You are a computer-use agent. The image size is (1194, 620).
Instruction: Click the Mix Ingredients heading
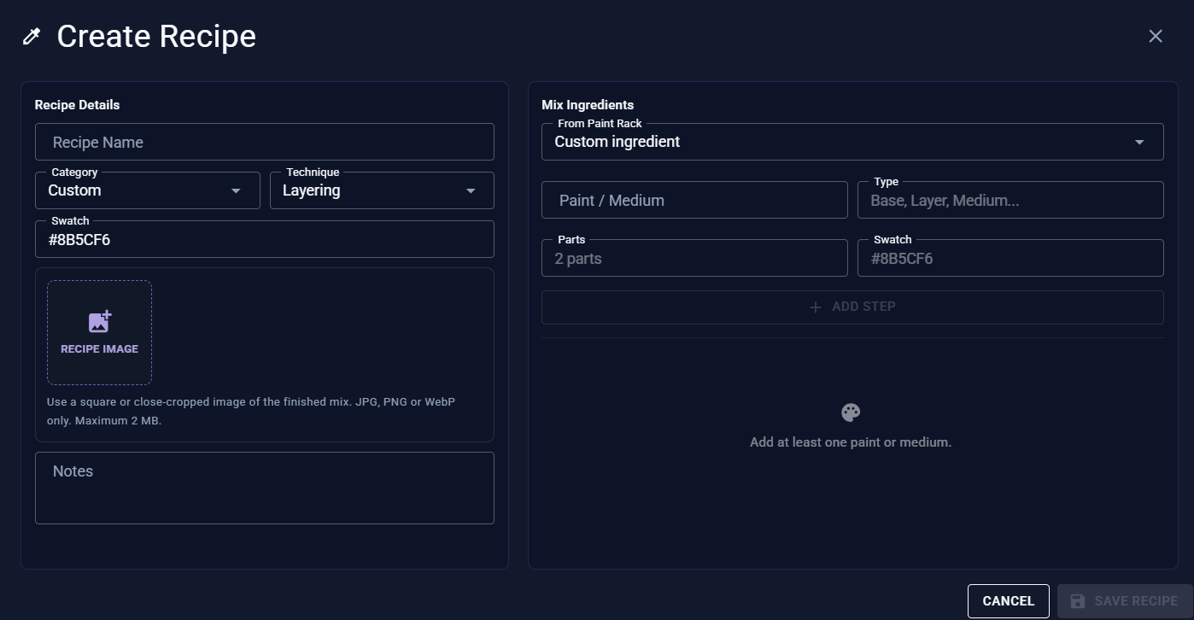click(x=588, y=105)
